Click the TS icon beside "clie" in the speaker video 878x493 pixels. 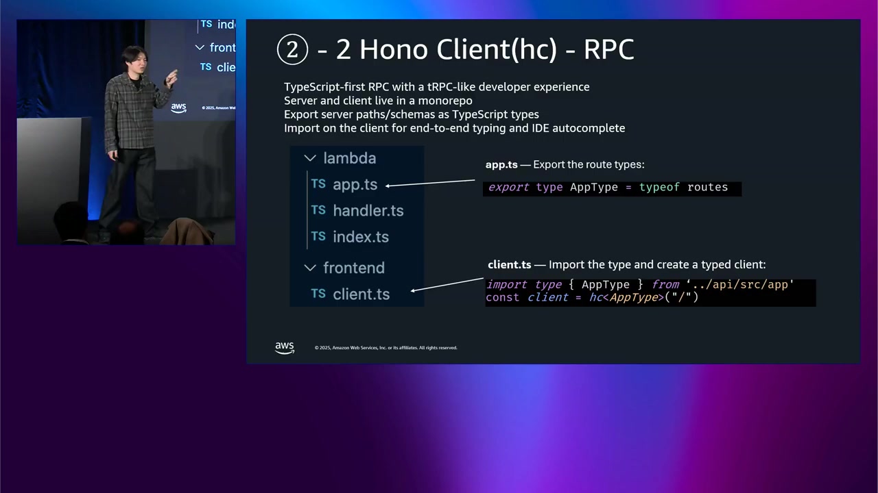pyautogui.click(x=206, y=66)
